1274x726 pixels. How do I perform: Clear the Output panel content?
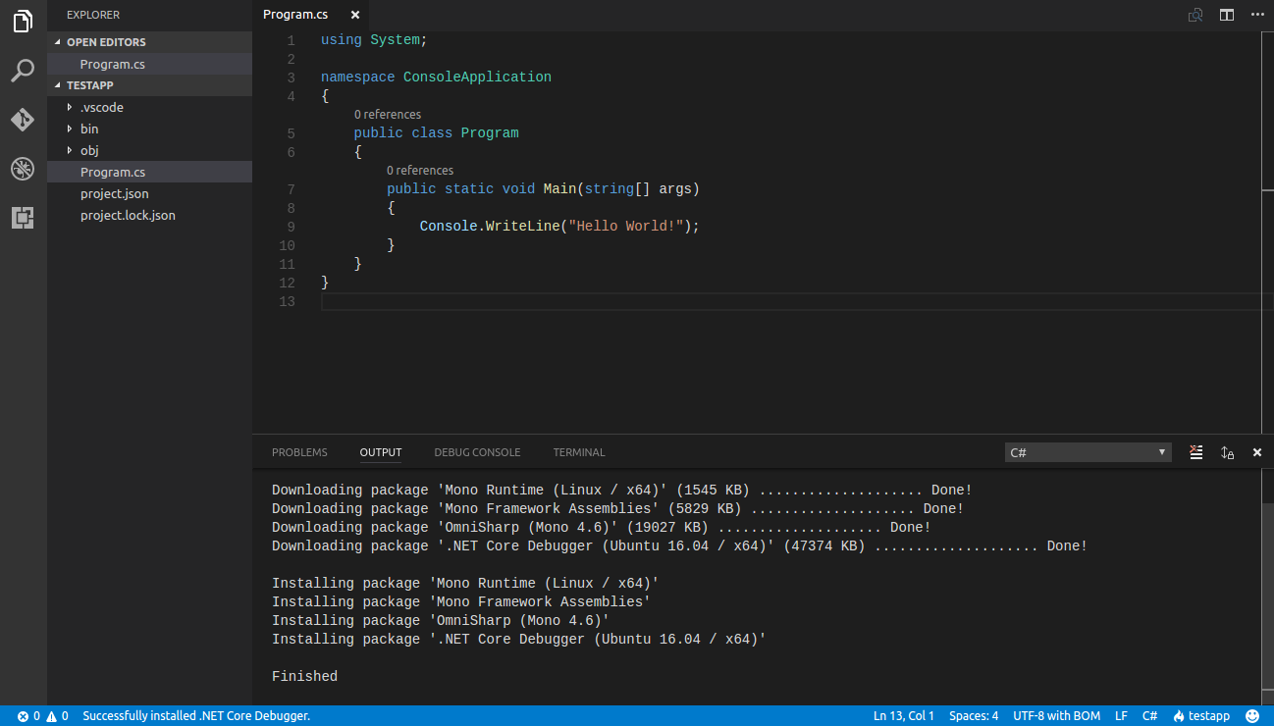(x=1195, y=452)
